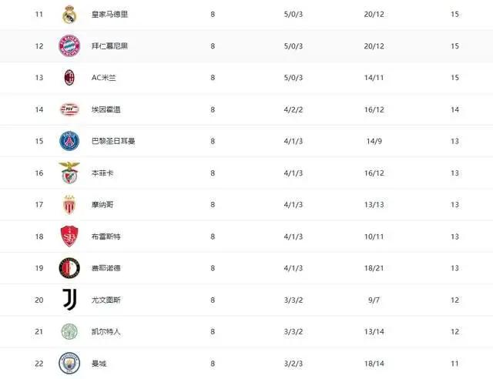Click the Bayern Munich logo
The height and width of the screenshot is (379, 493).
coord(69,46)
